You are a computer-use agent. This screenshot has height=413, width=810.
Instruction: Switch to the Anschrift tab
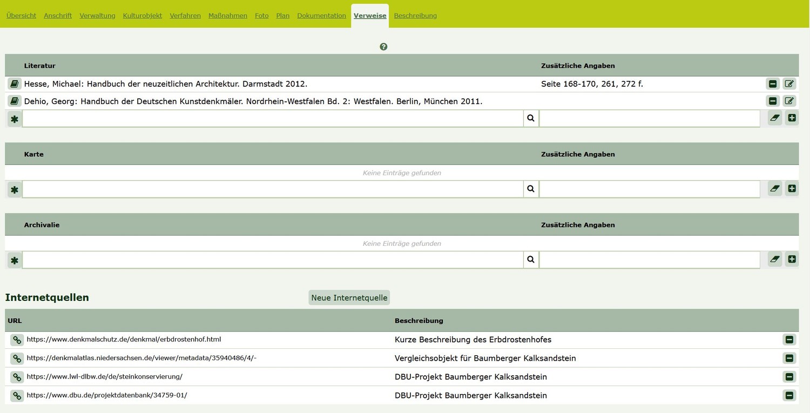coord(58,16)
